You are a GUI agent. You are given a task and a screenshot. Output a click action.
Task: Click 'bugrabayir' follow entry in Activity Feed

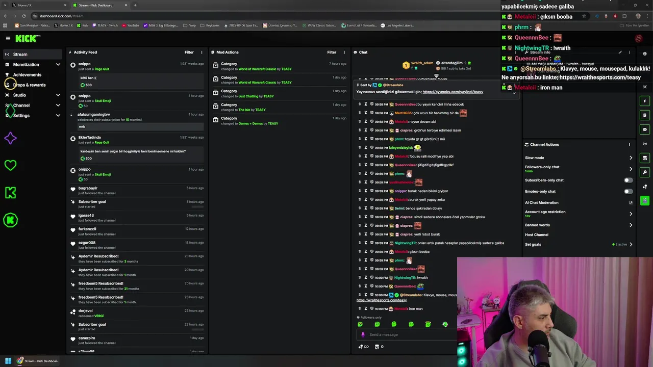tap(137, 191)
